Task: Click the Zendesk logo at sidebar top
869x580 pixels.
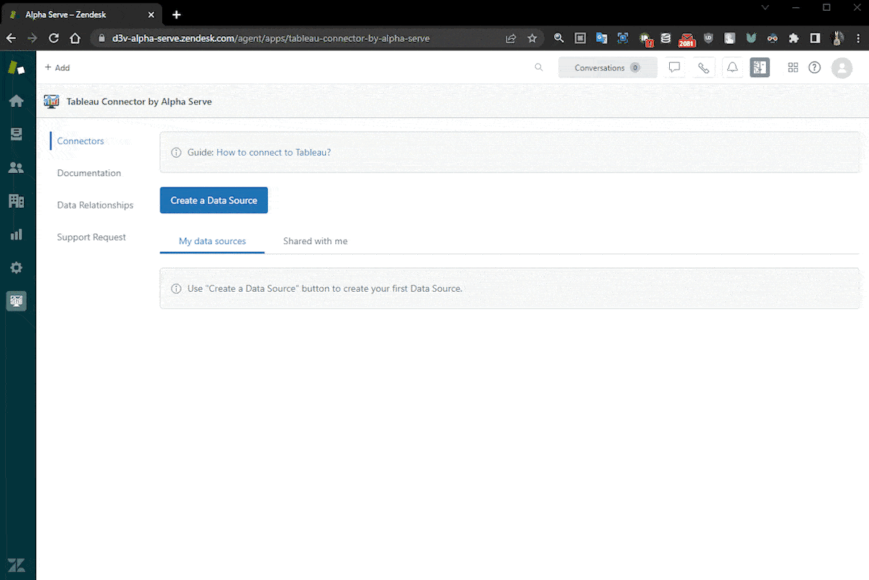Action: click(x=16, y=68)
